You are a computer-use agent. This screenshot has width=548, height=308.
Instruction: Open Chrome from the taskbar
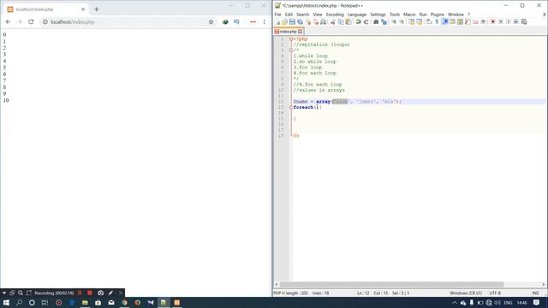click(124, 302)
